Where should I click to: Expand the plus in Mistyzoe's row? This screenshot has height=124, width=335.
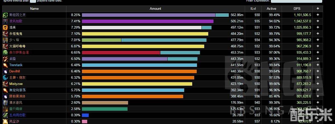(x=318, y=84)
